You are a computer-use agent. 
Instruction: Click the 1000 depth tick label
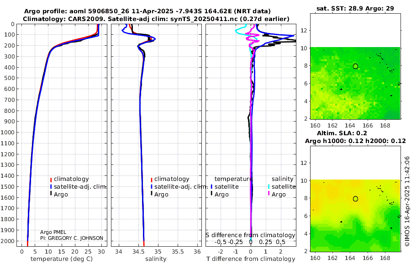coord(8,132)
